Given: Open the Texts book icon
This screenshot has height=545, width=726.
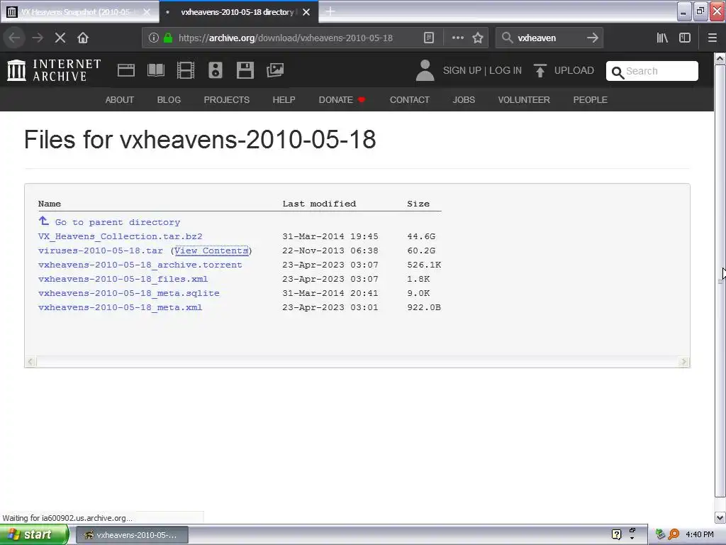Looking at the screenshot, I should coord(155,70).
